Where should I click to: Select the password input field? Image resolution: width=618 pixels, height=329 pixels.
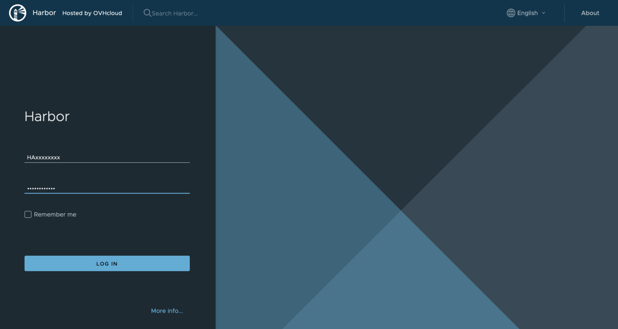(x=107, y=188)
